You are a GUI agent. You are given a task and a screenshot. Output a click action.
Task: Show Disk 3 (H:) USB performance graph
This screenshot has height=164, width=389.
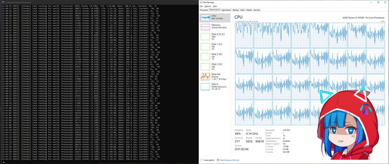pyautogui.click(x=215, y=66)
